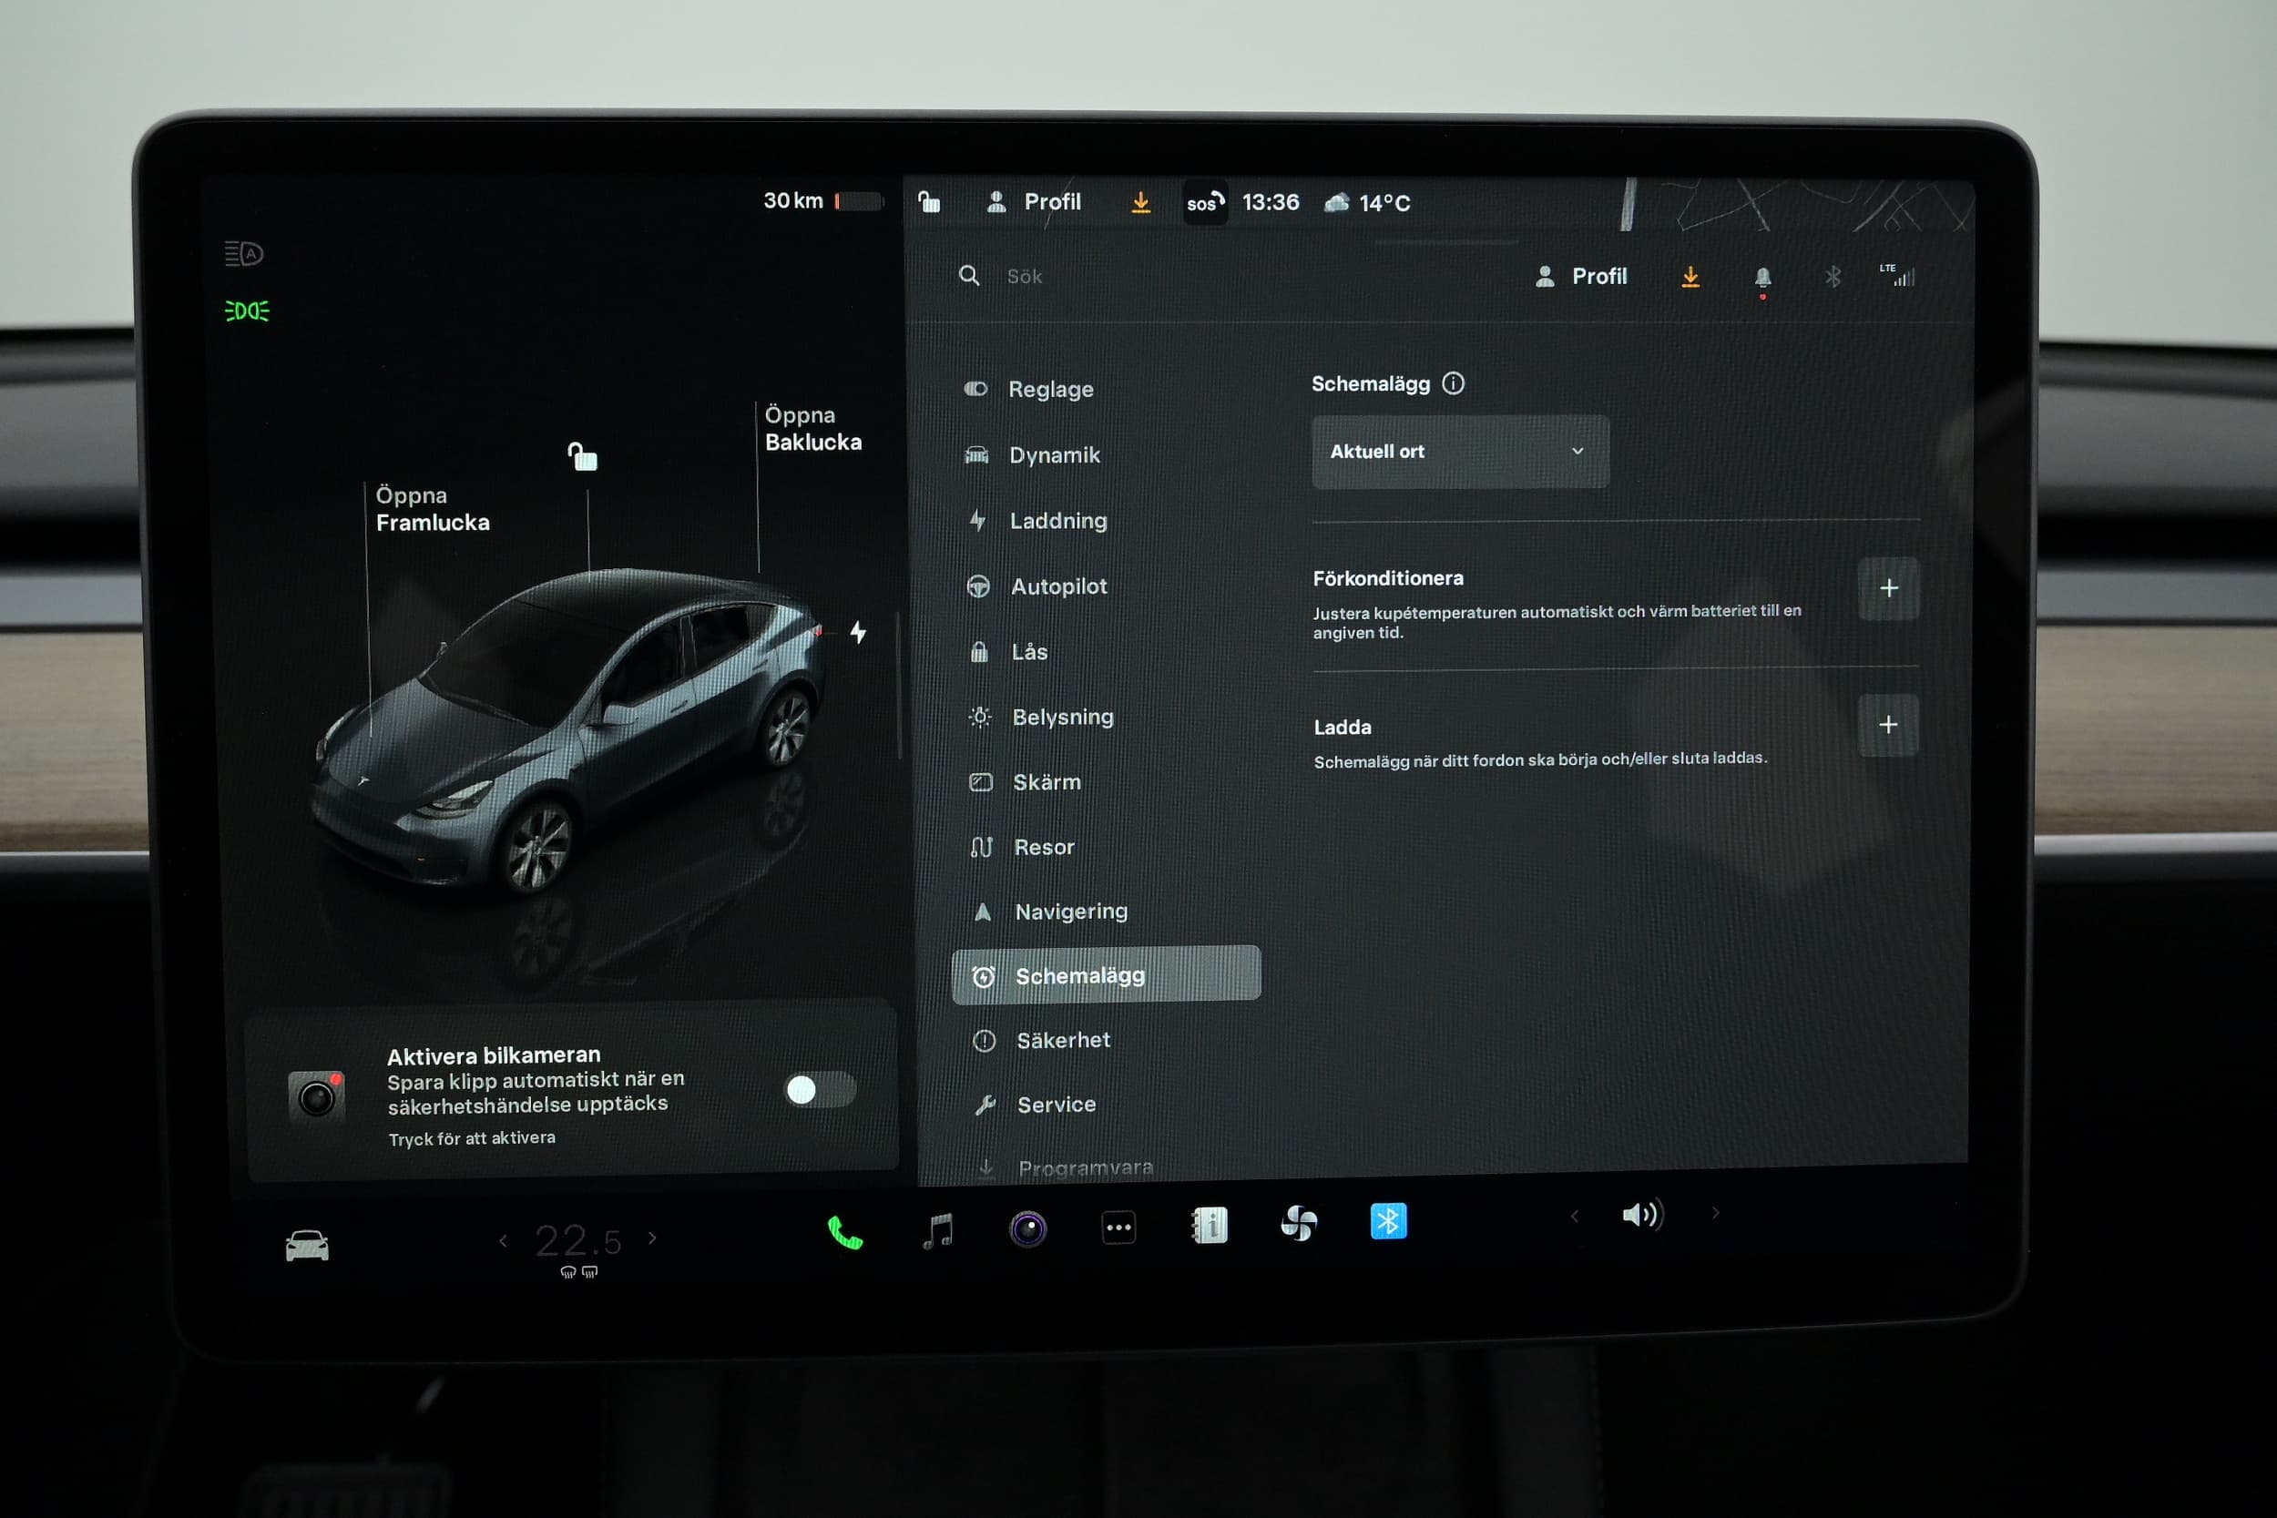Open notifications bell icon

pyautogui.click(x=1763, y=279)
